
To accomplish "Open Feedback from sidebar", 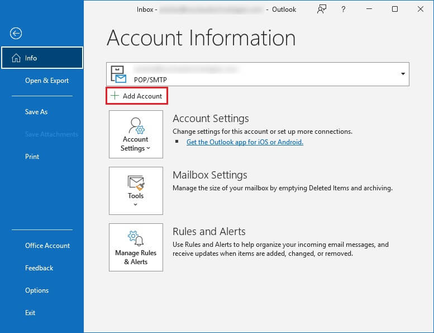I will pyautogui.click(x=39, y=268).
